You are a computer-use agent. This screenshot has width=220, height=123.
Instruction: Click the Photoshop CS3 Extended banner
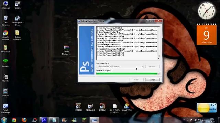[87, 50]
